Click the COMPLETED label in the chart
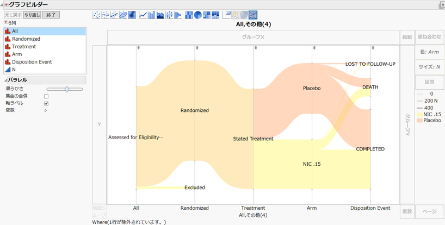445x225 pixels. pyautogui.click(x=370, y=149)
